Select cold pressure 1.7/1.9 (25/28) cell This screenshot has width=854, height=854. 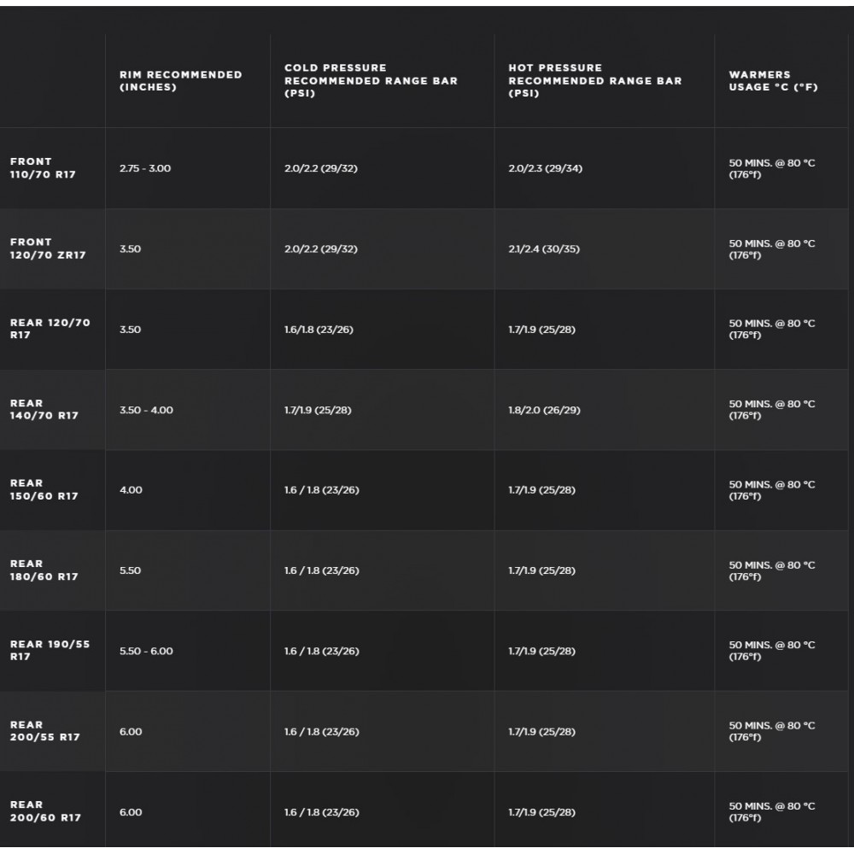pyautogui.click(x=318, y=410)
